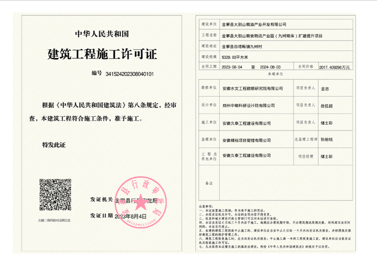Select the name 金志

coord(325,89)
